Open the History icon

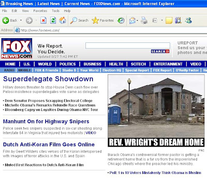click(x=121, y=21)
